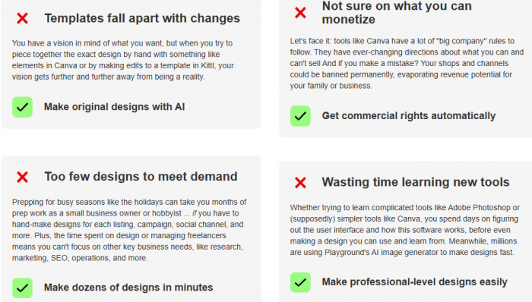Click red X beside Too few designs
532x302 pixels.
pos(22,177)
